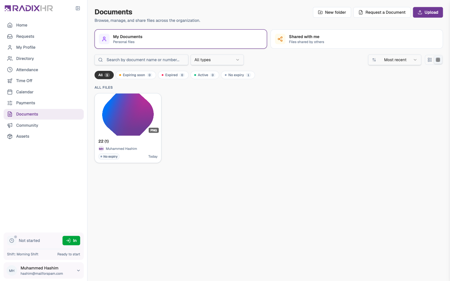Open the 22 (1) PNG thumbnail
The height and width of the screenshot is (281, 450).
[128, 115]
